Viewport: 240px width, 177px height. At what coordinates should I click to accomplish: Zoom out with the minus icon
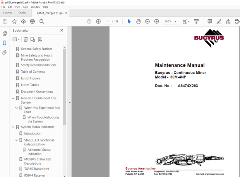tap(147, 21)
